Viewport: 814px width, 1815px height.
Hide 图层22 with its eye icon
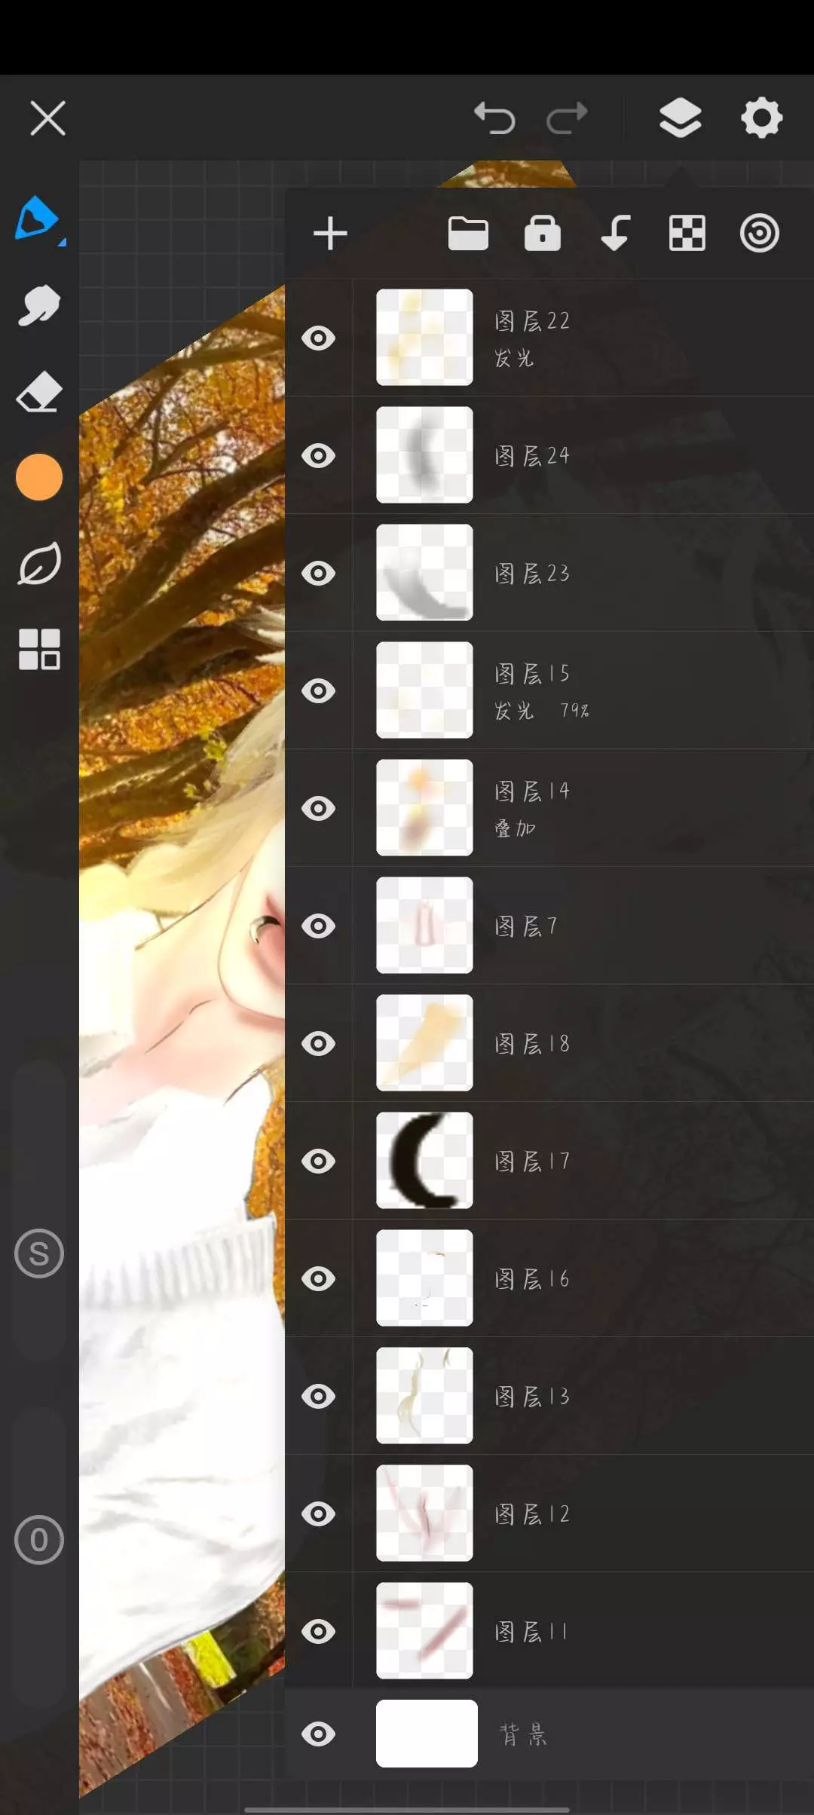pos(318,338)
